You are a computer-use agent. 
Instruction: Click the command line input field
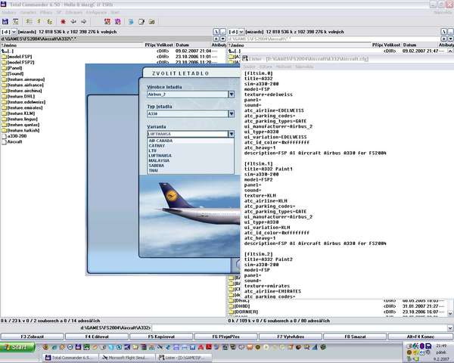pyautogui.click(x=300, y=328)
